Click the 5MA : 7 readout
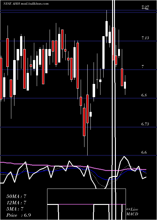Screen dimensions: 157x220 [15, 209]
